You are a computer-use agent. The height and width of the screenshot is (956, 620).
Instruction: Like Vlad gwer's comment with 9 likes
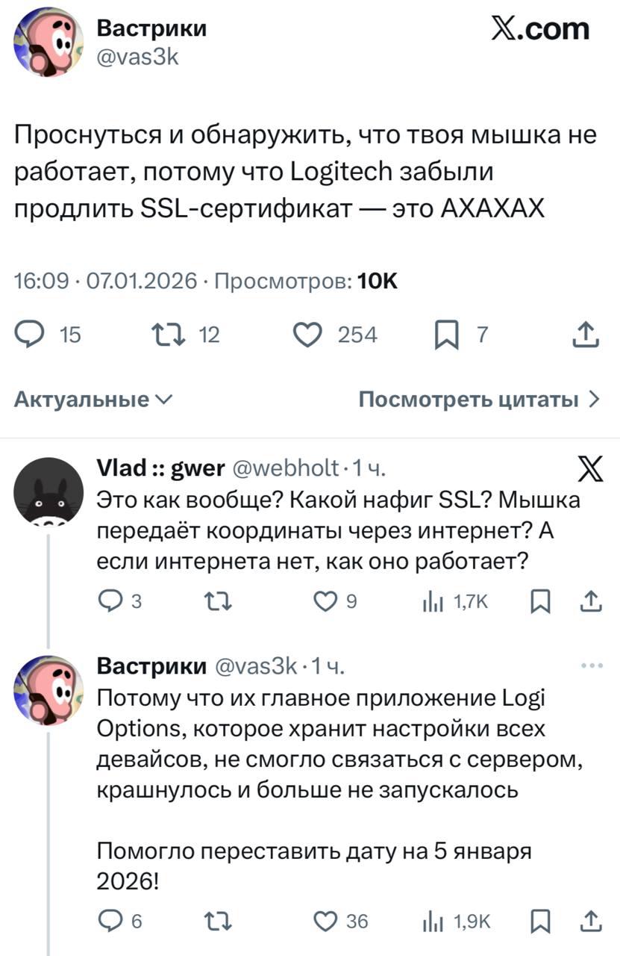(x=325, y=600)
